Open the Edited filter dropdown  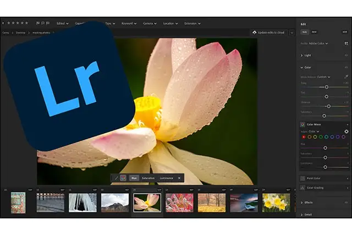point(63,23)
